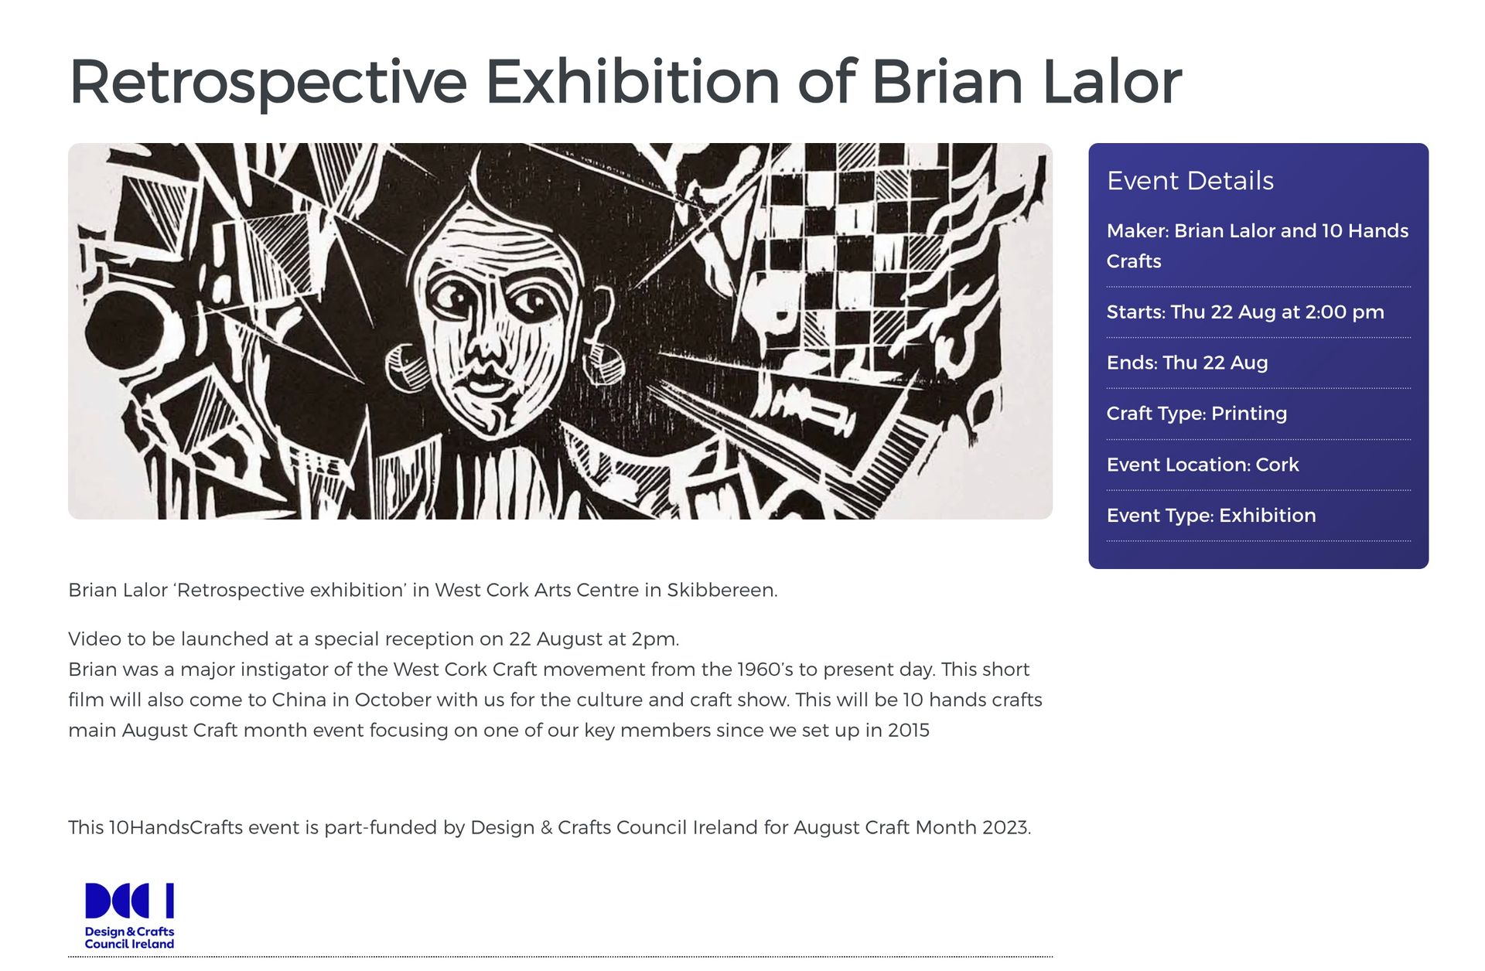Click the "Event Details" panel heading
Viewport: 1485px width, 971px height.
[1190, 181]
